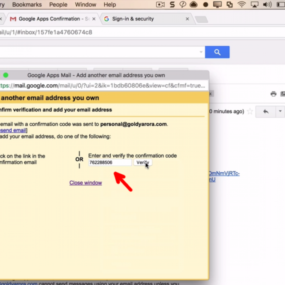Click the display monitor menu bar icon
285x285 pixels.
coord(217,5)
